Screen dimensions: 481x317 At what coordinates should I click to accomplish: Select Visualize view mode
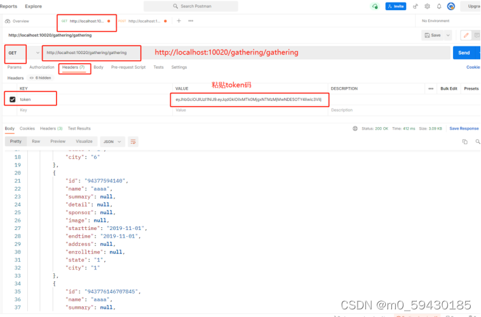pyautogui.click(x=84, y=141)
